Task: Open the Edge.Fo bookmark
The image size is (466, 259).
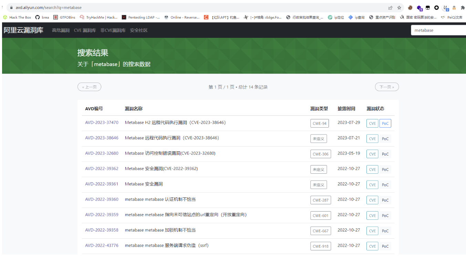Action: 262,17
